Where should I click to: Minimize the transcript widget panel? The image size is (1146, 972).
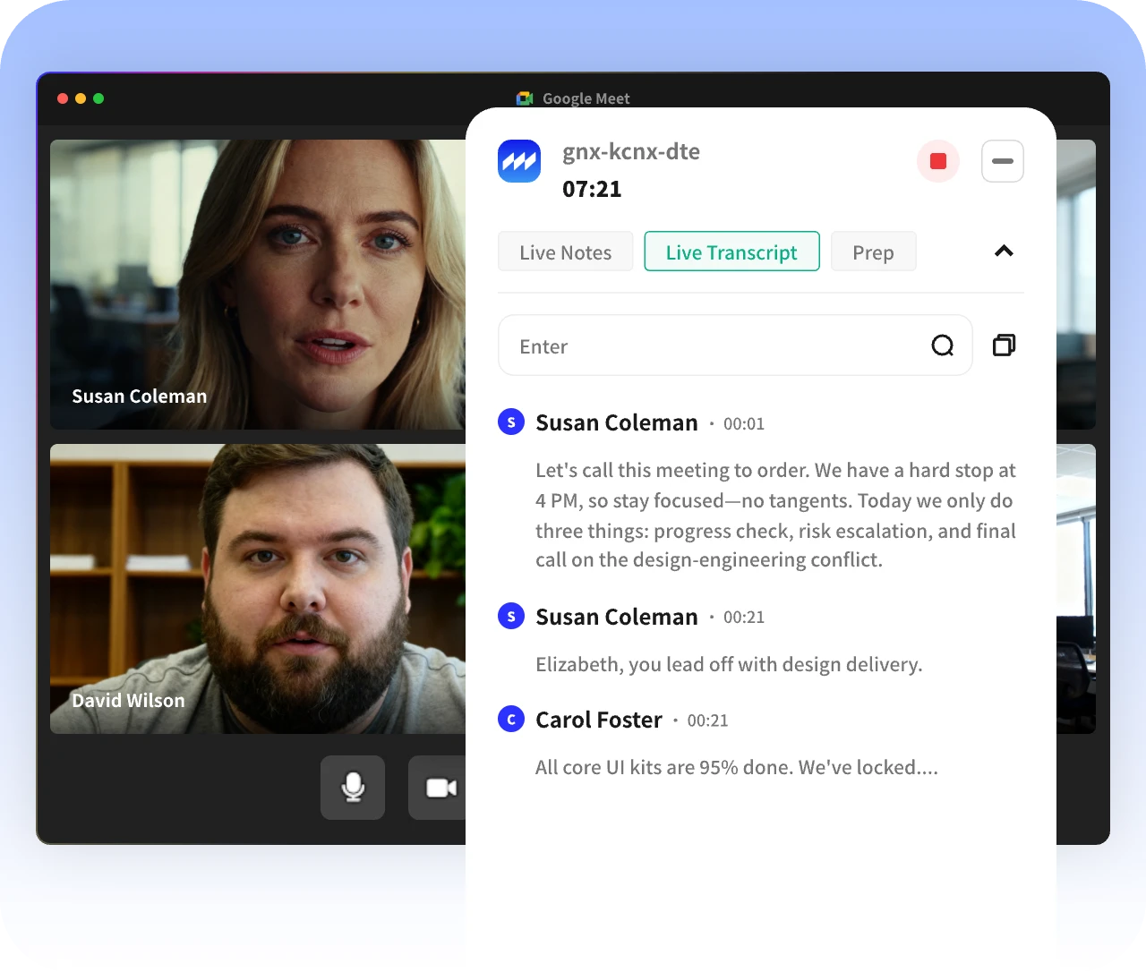tap(1002, 161)
